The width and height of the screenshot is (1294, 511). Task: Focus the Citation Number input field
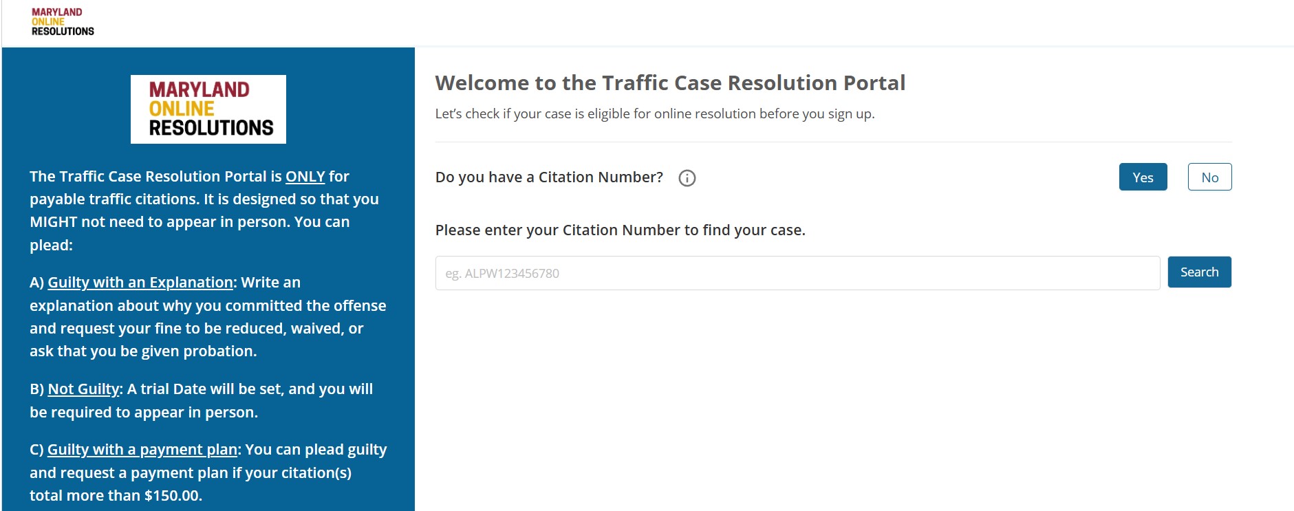797,273
